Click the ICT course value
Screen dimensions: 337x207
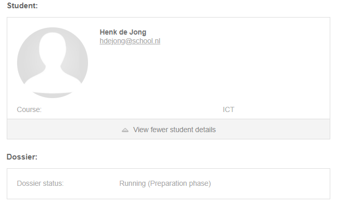point(228,109)
